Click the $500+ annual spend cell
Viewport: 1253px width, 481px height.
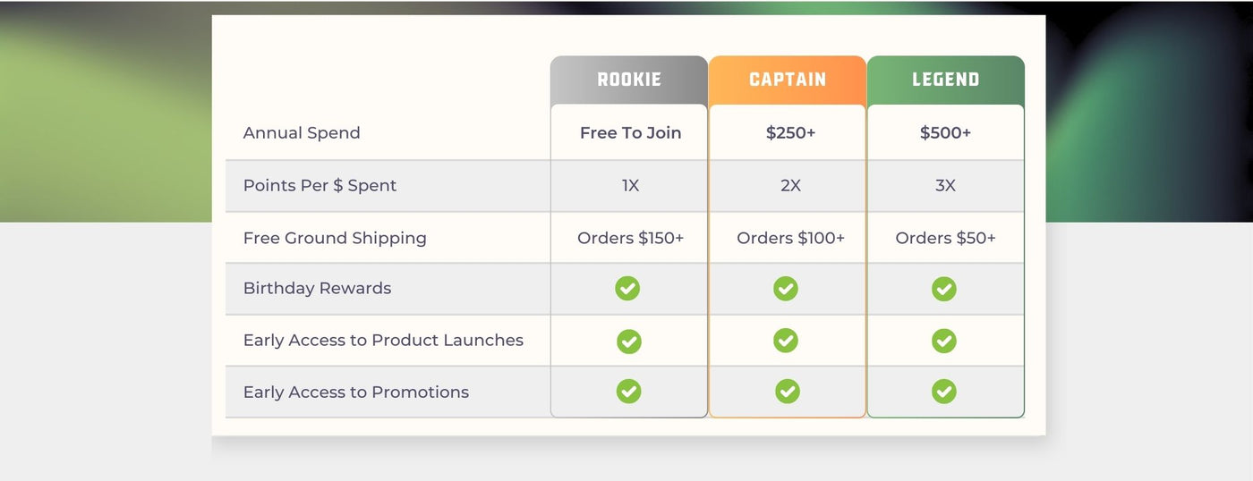945,133
